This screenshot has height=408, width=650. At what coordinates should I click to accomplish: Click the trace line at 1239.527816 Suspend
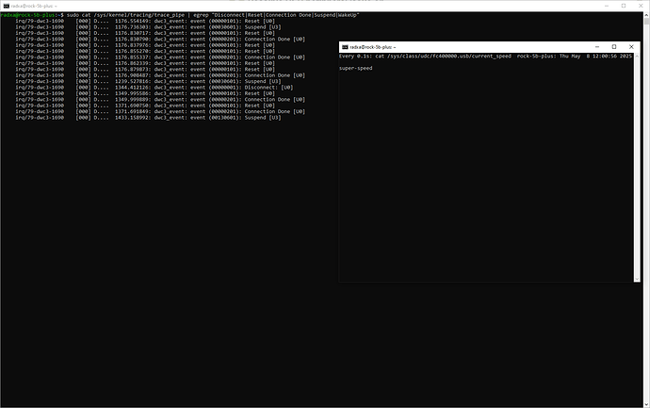click(x=148, y=81)
